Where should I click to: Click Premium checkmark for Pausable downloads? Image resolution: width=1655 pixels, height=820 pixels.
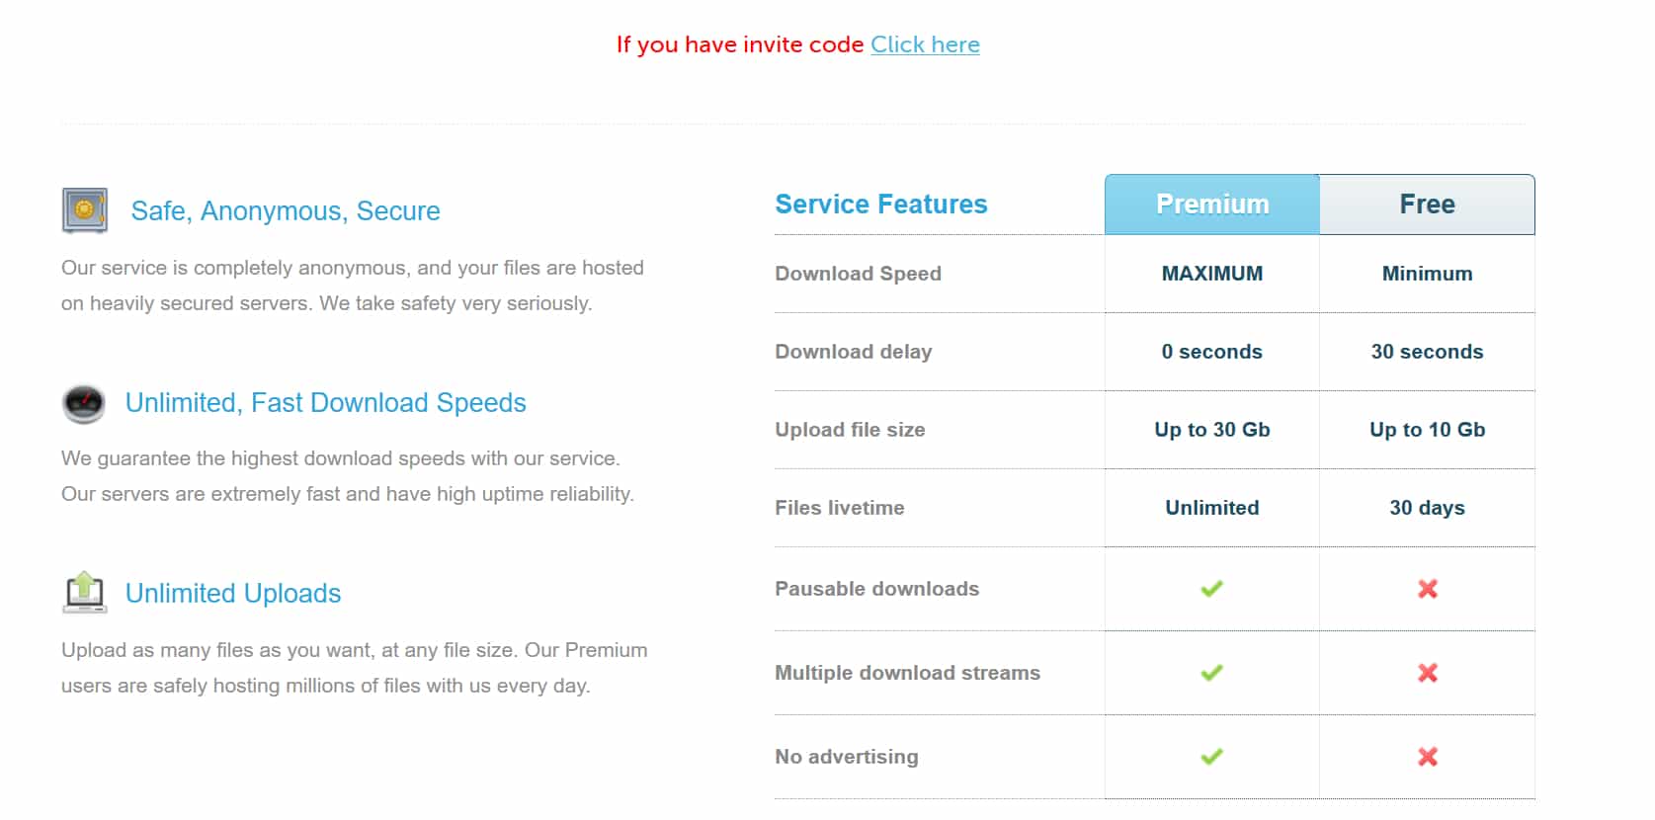(1212, 589)
